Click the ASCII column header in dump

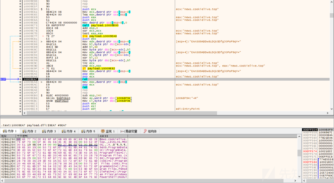[113, 136]
